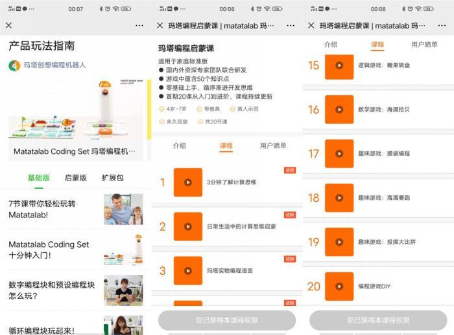Click lesson title 玛塔实物编程语言
This screenshot has height=335, width=454.
click(x=230, y=270)
